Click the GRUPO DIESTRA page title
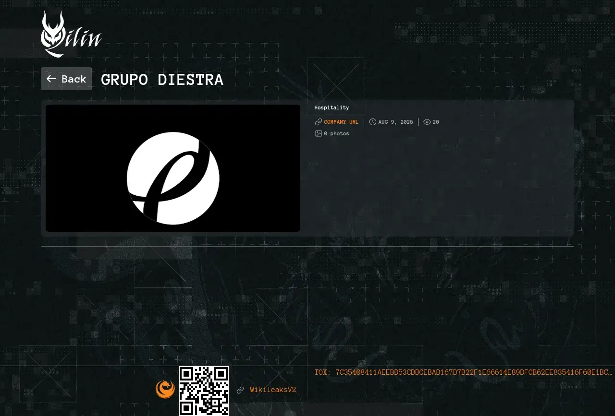The image size is (615, 416). tap(162, 80)
